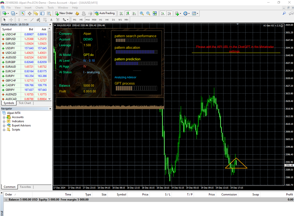The image size is (294, 216).
Task: Open the Indicators list dropdown icon
Action: (x=178, y=13)
